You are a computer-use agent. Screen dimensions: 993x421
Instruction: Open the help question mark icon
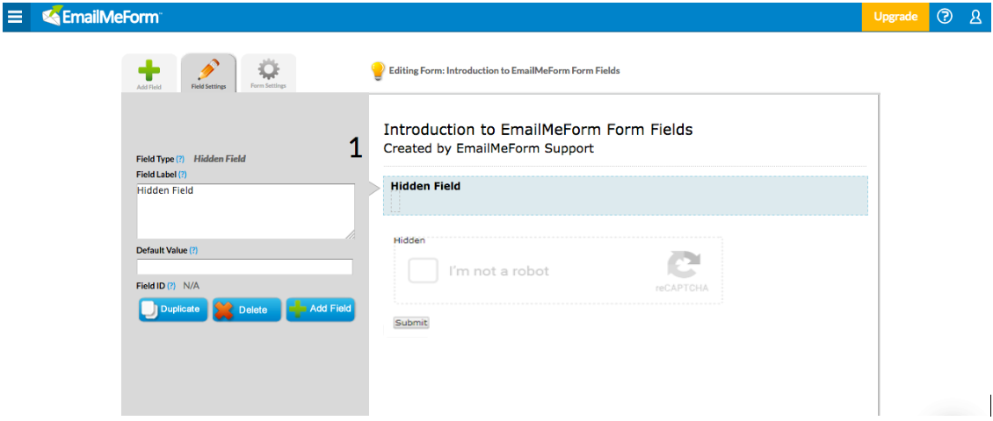coord(945,17)
